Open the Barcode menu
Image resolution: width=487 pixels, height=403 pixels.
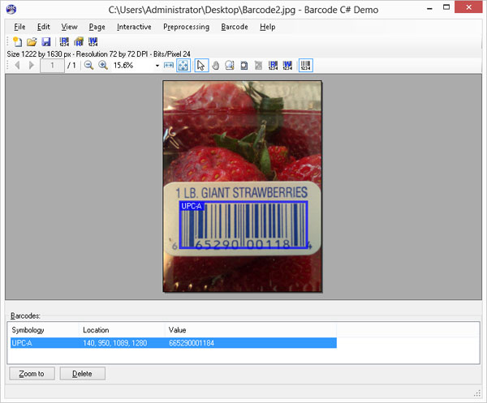point(235,27)
